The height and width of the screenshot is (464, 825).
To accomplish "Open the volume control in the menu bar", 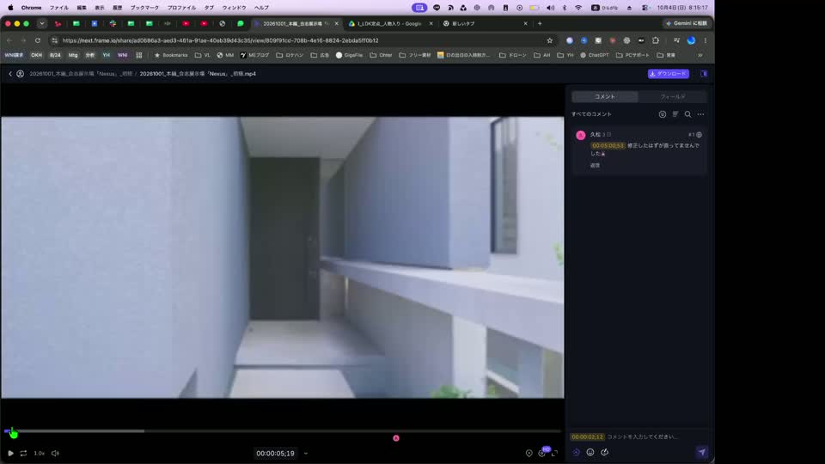I will [x=550, y=8].
